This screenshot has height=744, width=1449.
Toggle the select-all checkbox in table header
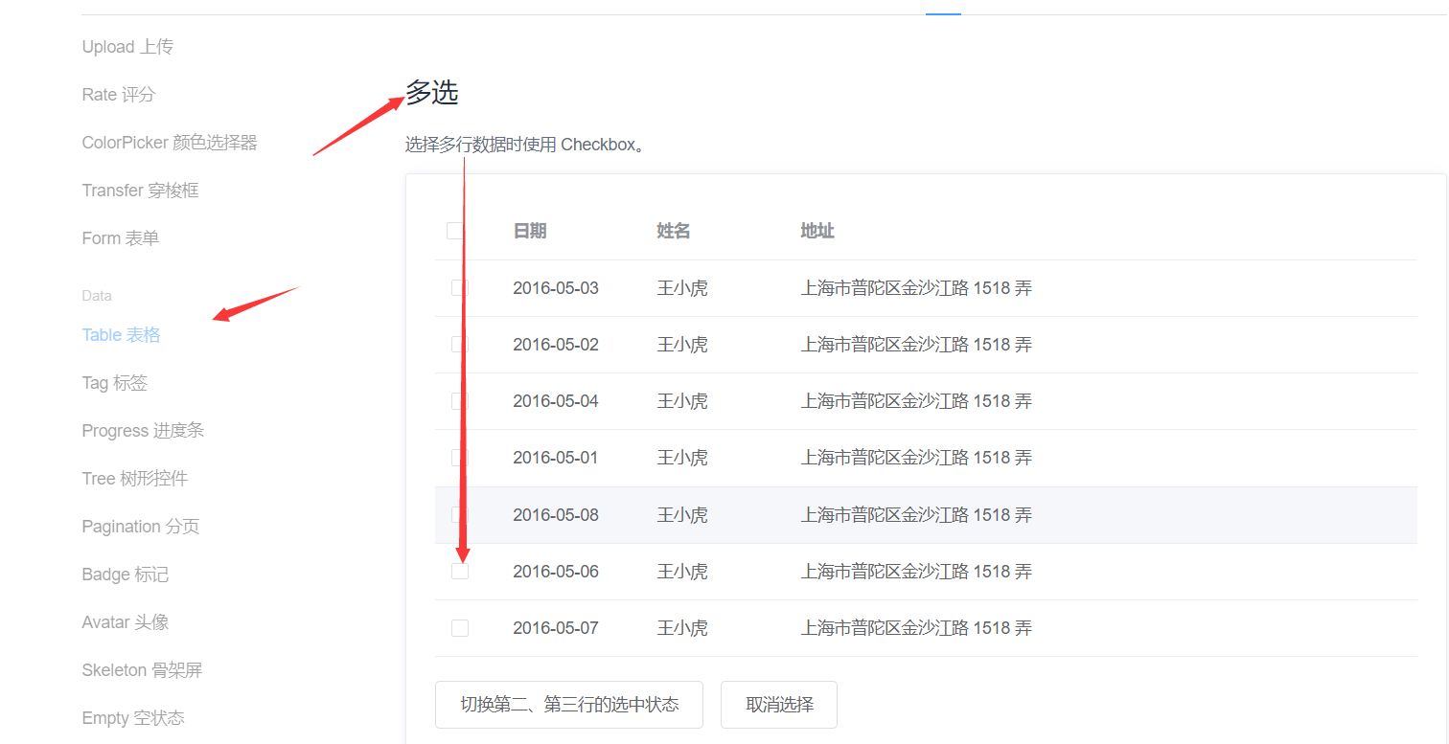pos(455,230)
